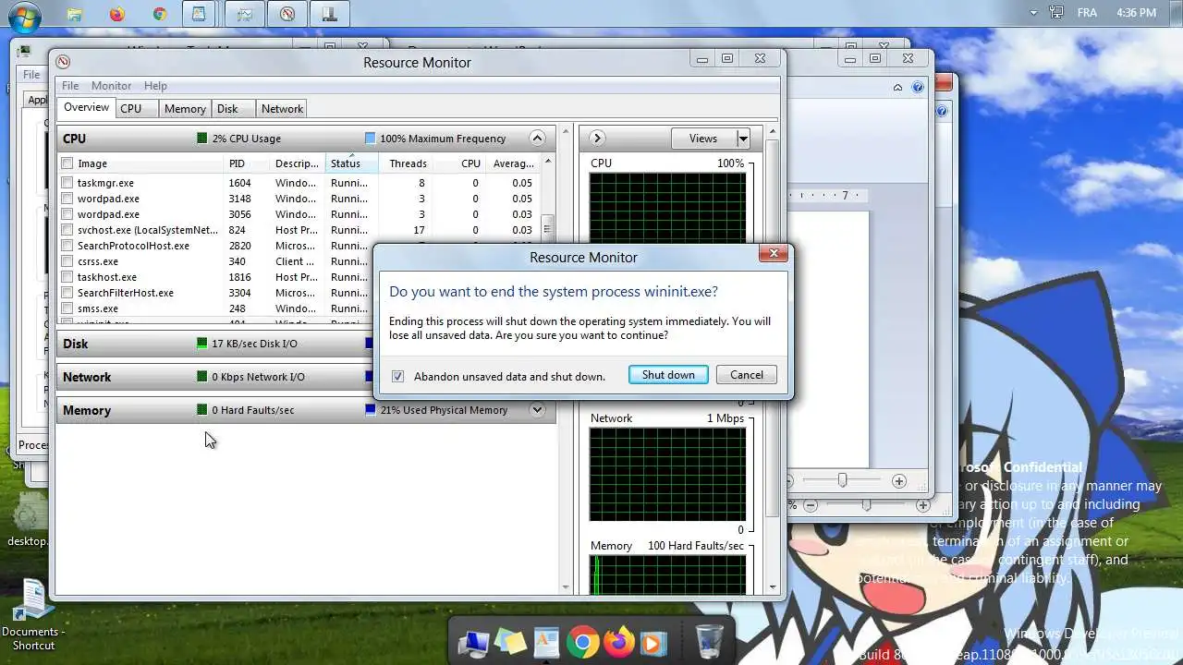The width and height of the screenshot is (1183, 665).
Task: Expand the Disk section header
Action: [x=306, y=344]
